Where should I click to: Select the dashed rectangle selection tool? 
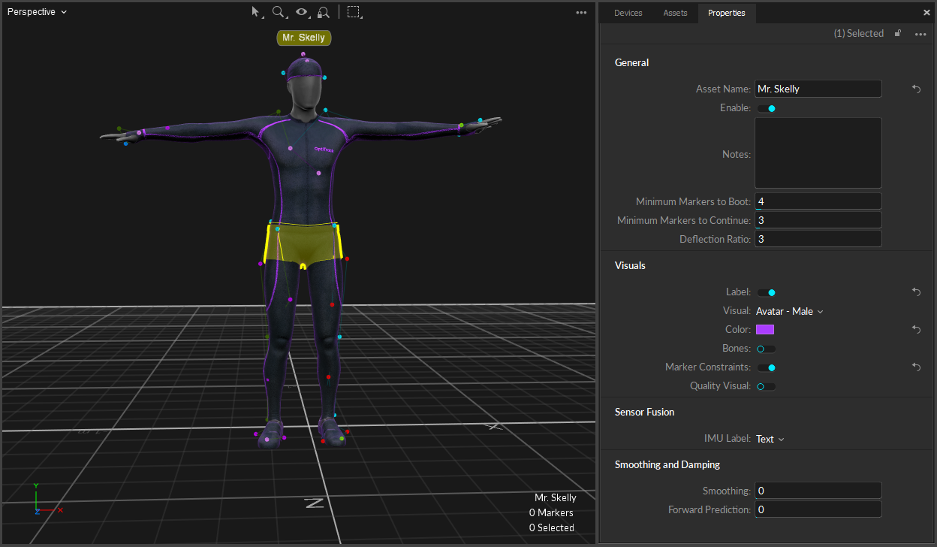point(354,12)
